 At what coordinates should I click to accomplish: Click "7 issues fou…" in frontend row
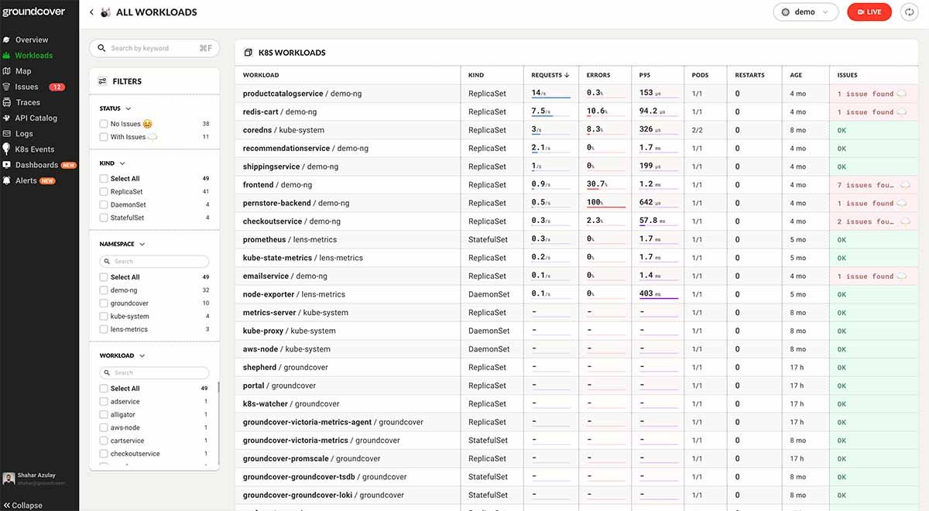866,185
